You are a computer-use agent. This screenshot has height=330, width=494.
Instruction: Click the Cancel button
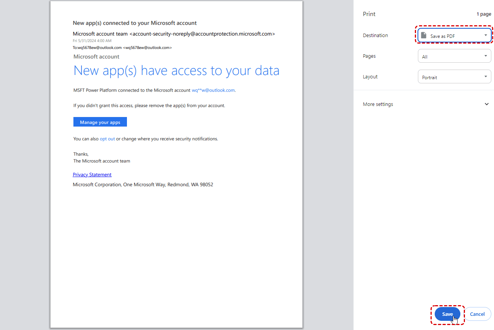477,314
